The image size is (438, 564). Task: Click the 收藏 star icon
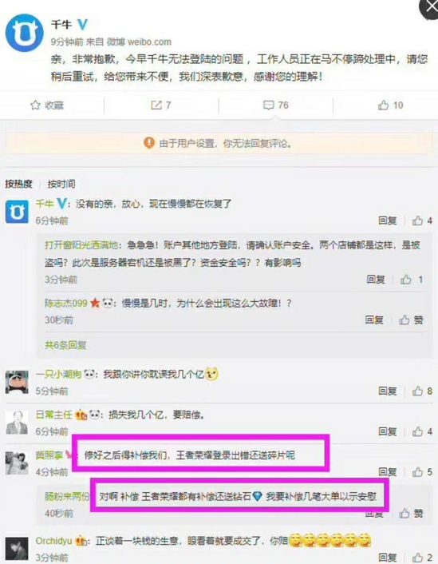[35, 105]
